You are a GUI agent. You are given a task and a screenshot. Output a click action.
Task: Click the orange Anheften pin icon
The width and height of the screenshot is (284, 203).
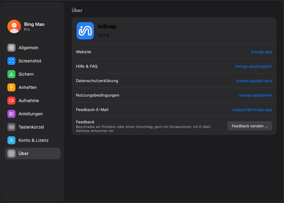pos(11,87)
